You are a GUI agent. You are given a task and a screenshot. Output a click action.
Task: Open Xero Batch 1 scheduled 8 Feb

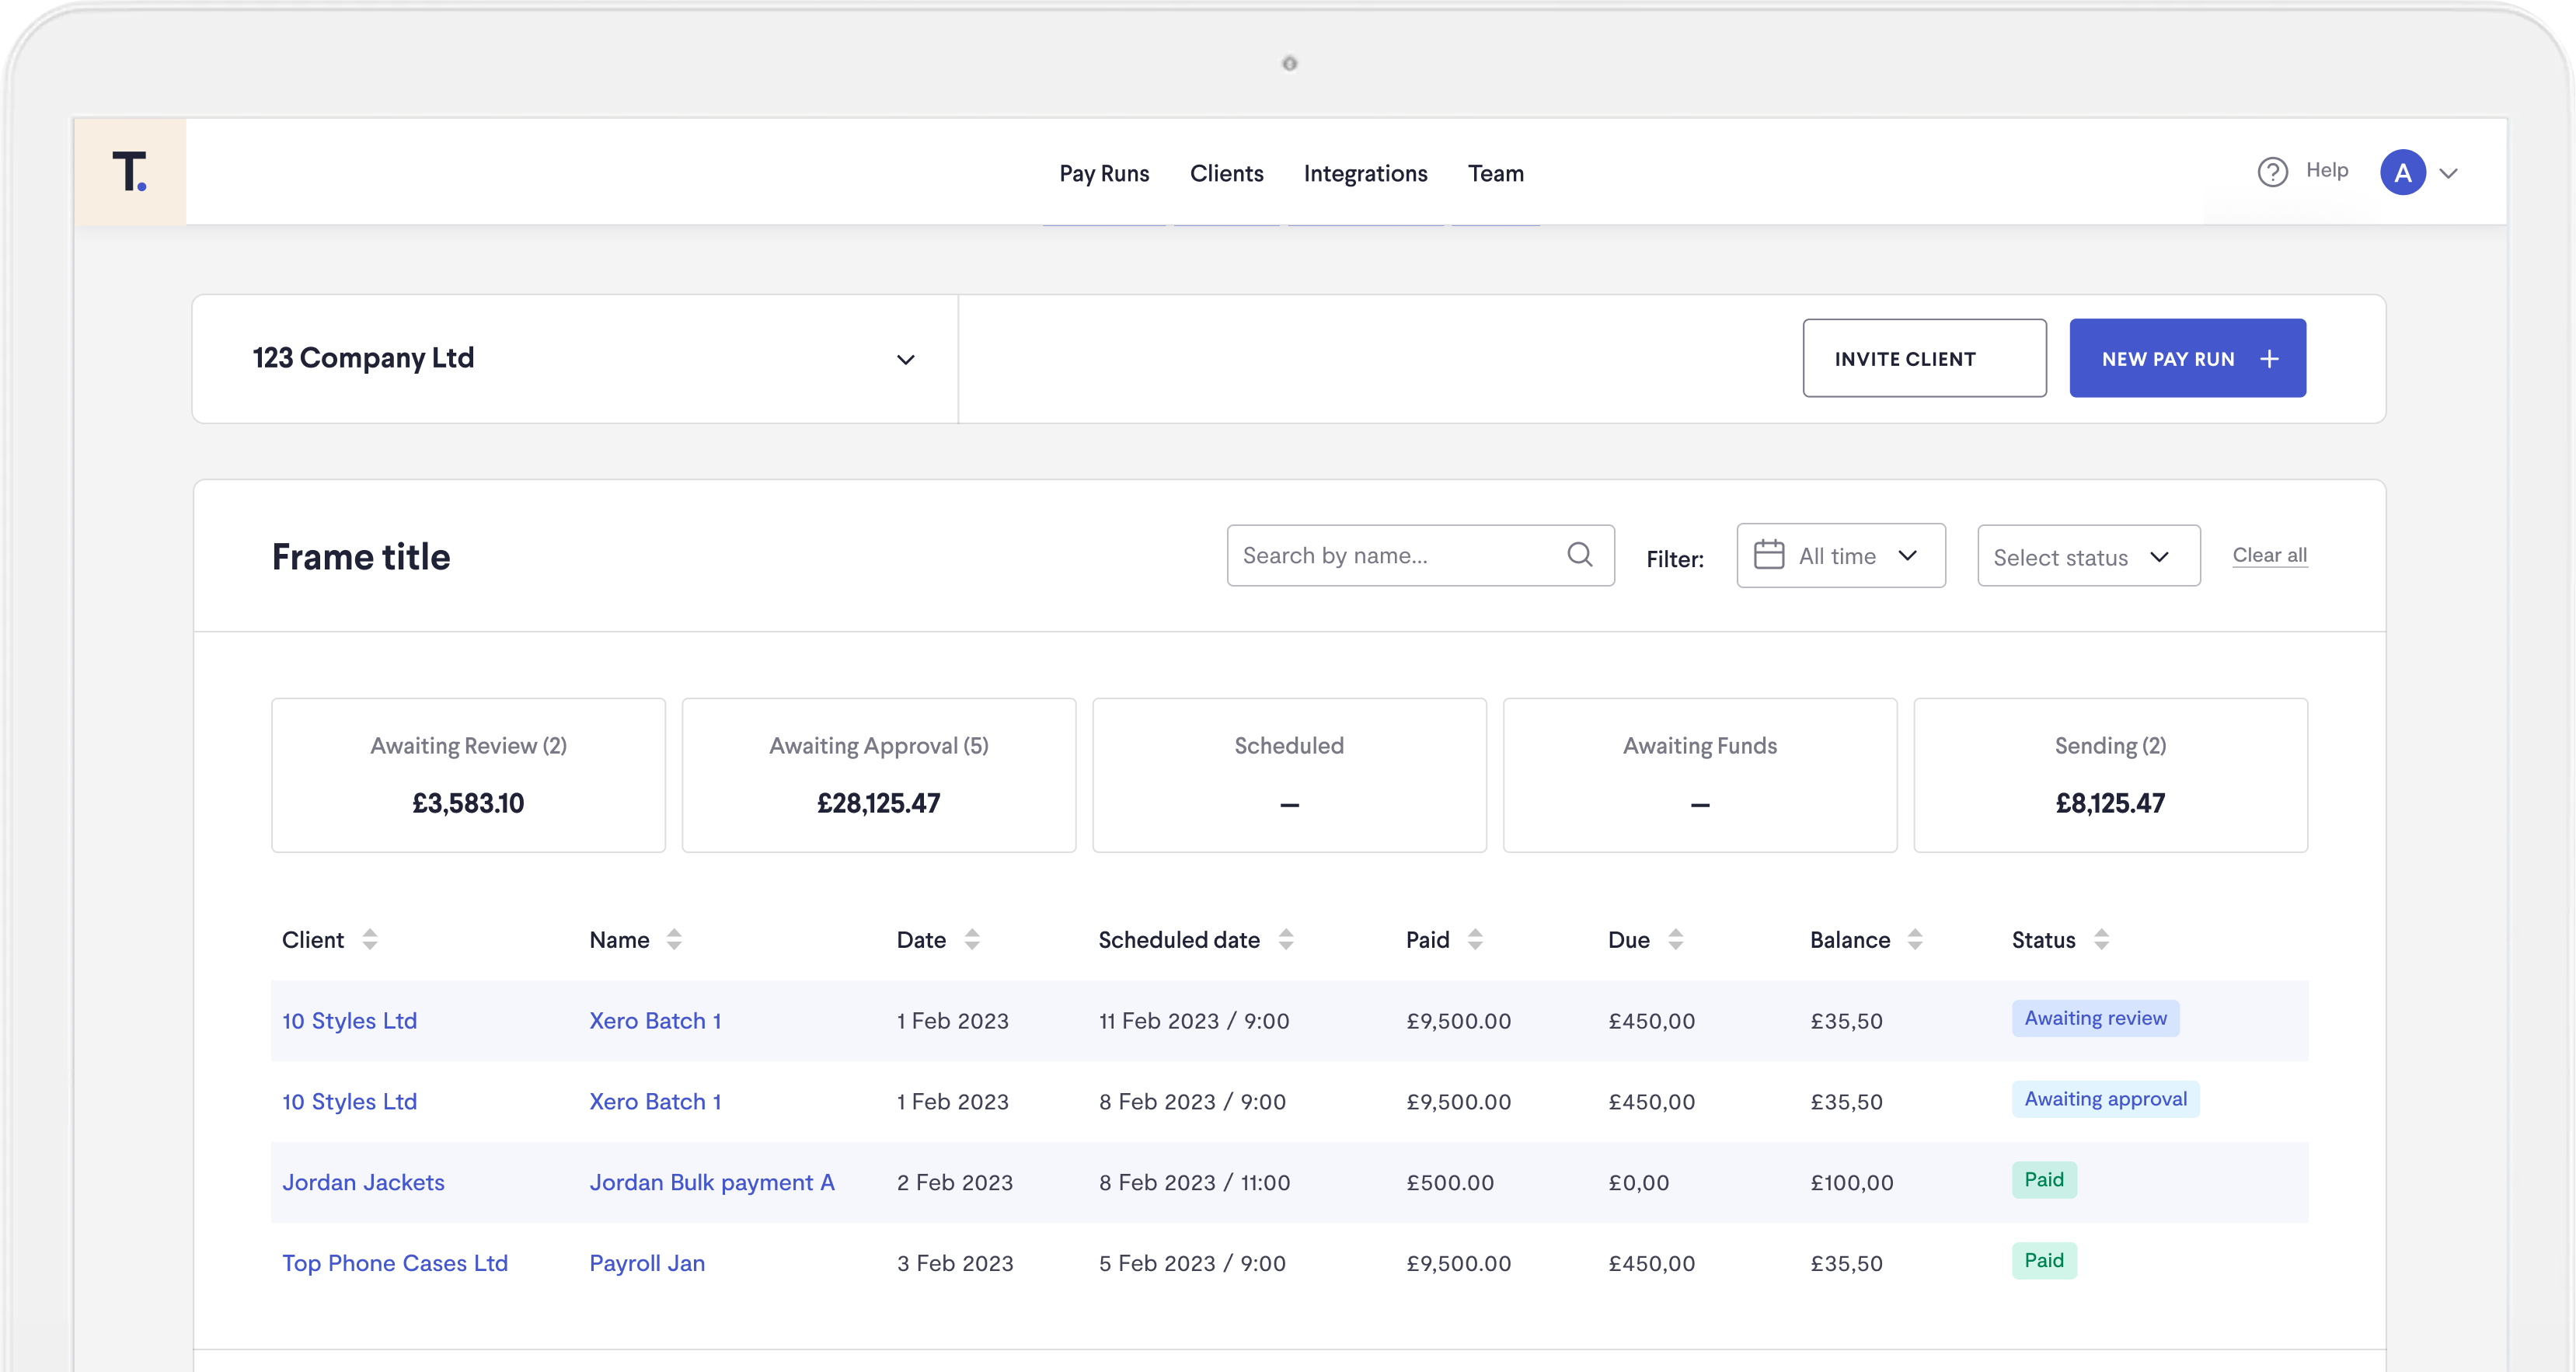coord(655,1102)
